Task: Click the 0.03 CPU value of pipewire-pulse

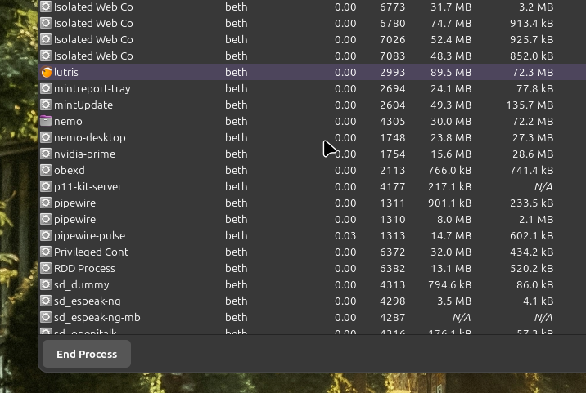Action: coord(345,235)
